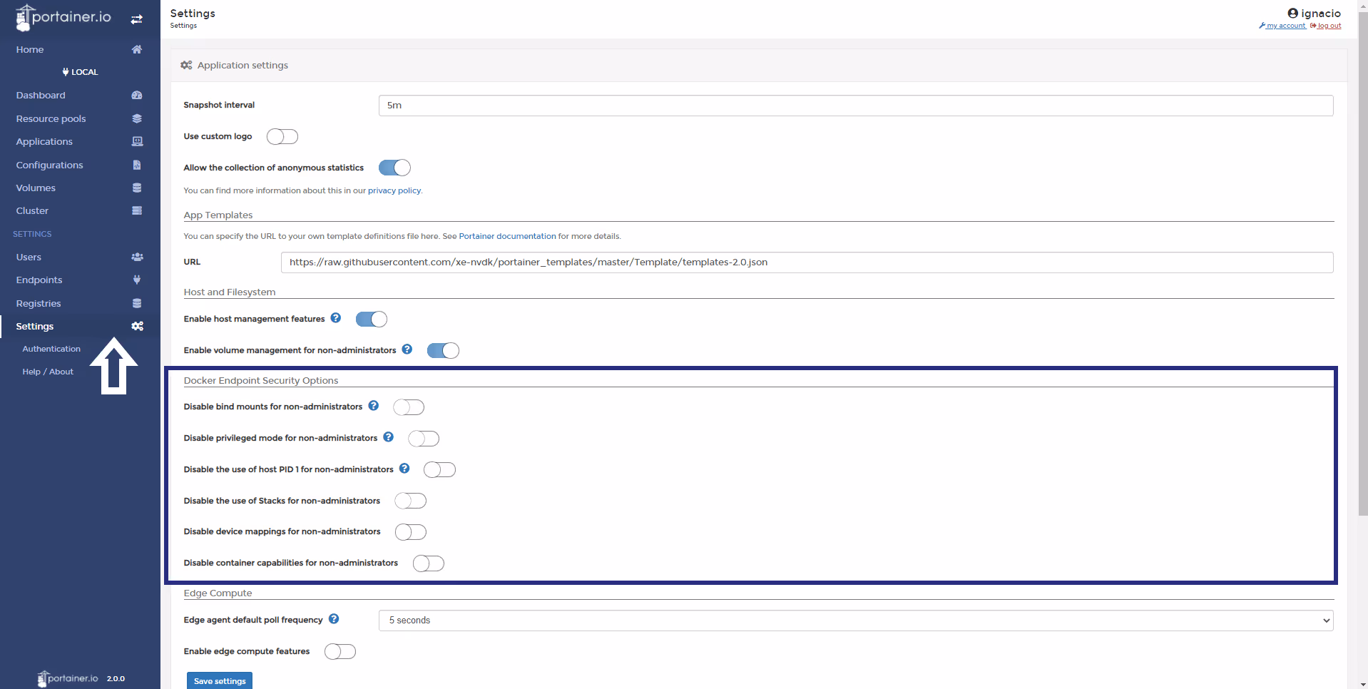Toggle Disable container capabilities switch
Screen dimensions: 1368x689
click(429, 563)
